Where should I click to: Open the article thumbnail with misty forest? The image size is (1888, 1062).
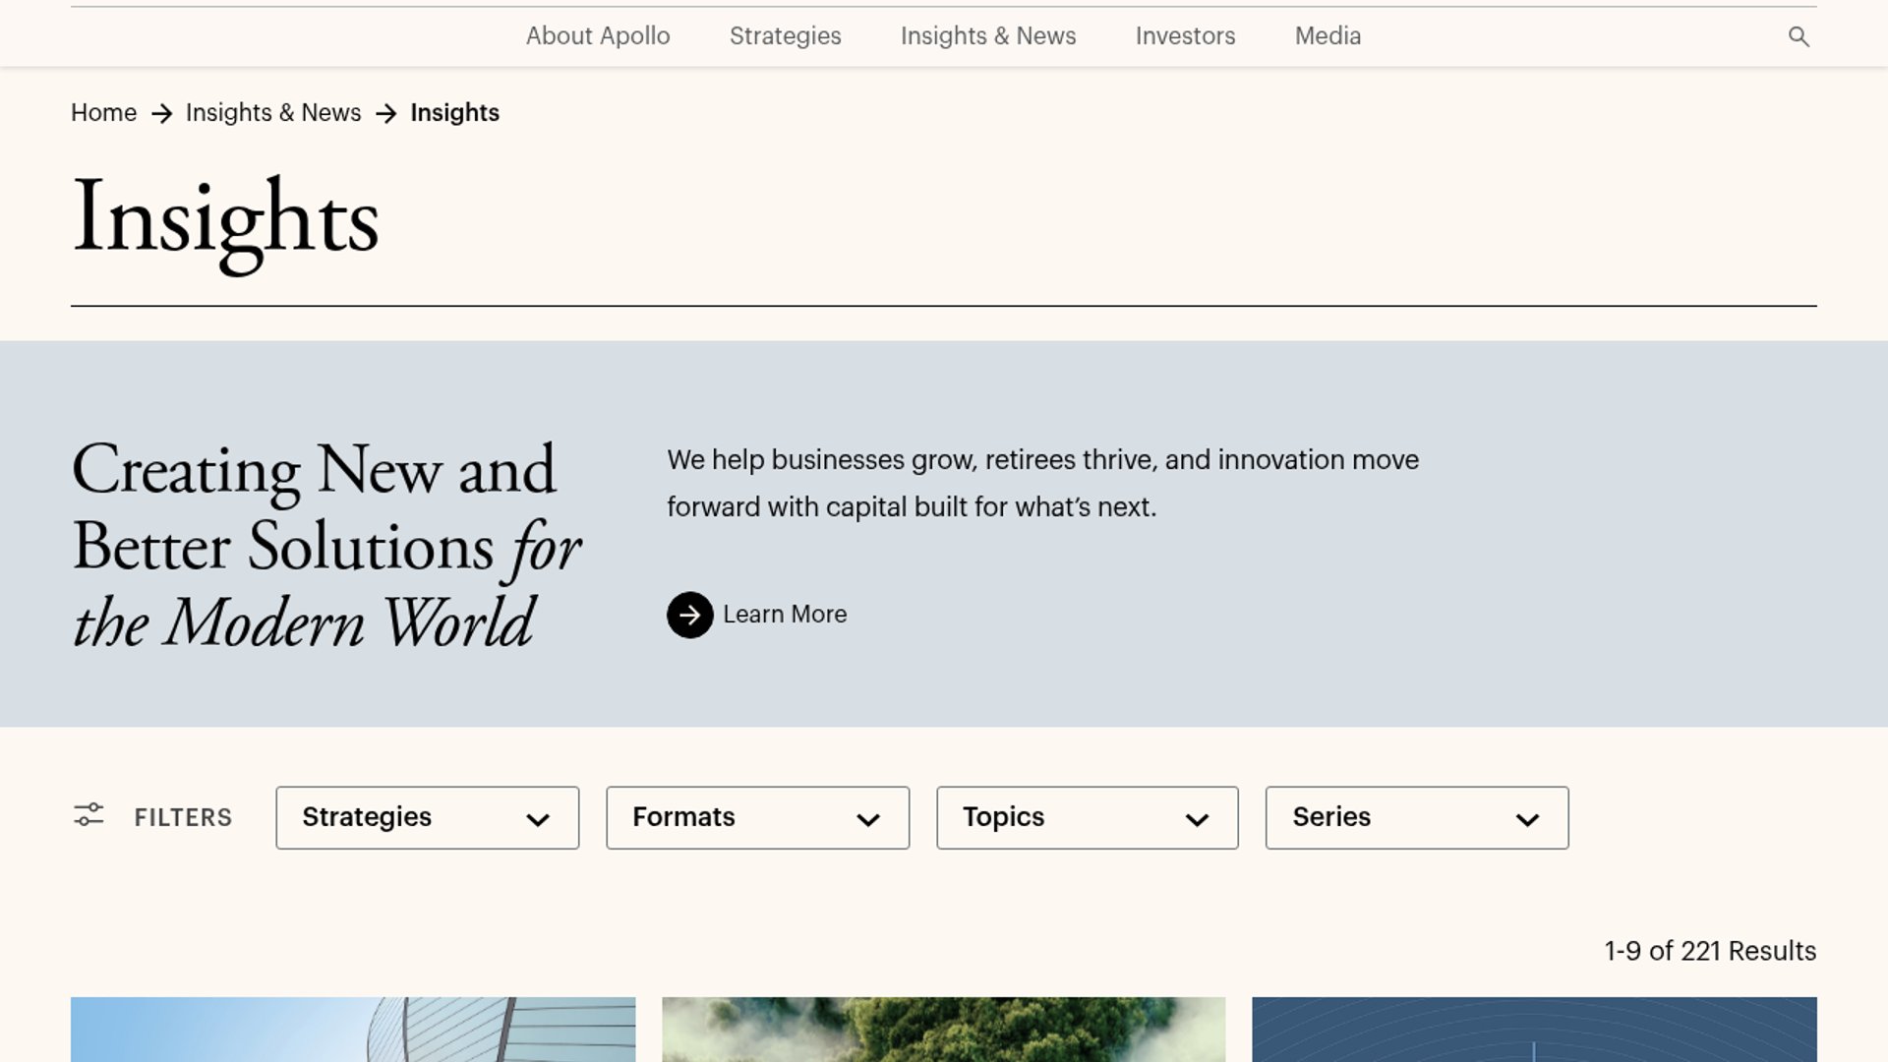point(944,1030)
